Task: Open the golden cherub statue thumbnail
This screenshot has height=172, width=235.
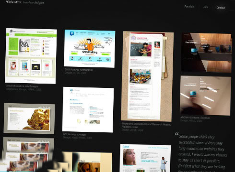Action: (29, 118)
